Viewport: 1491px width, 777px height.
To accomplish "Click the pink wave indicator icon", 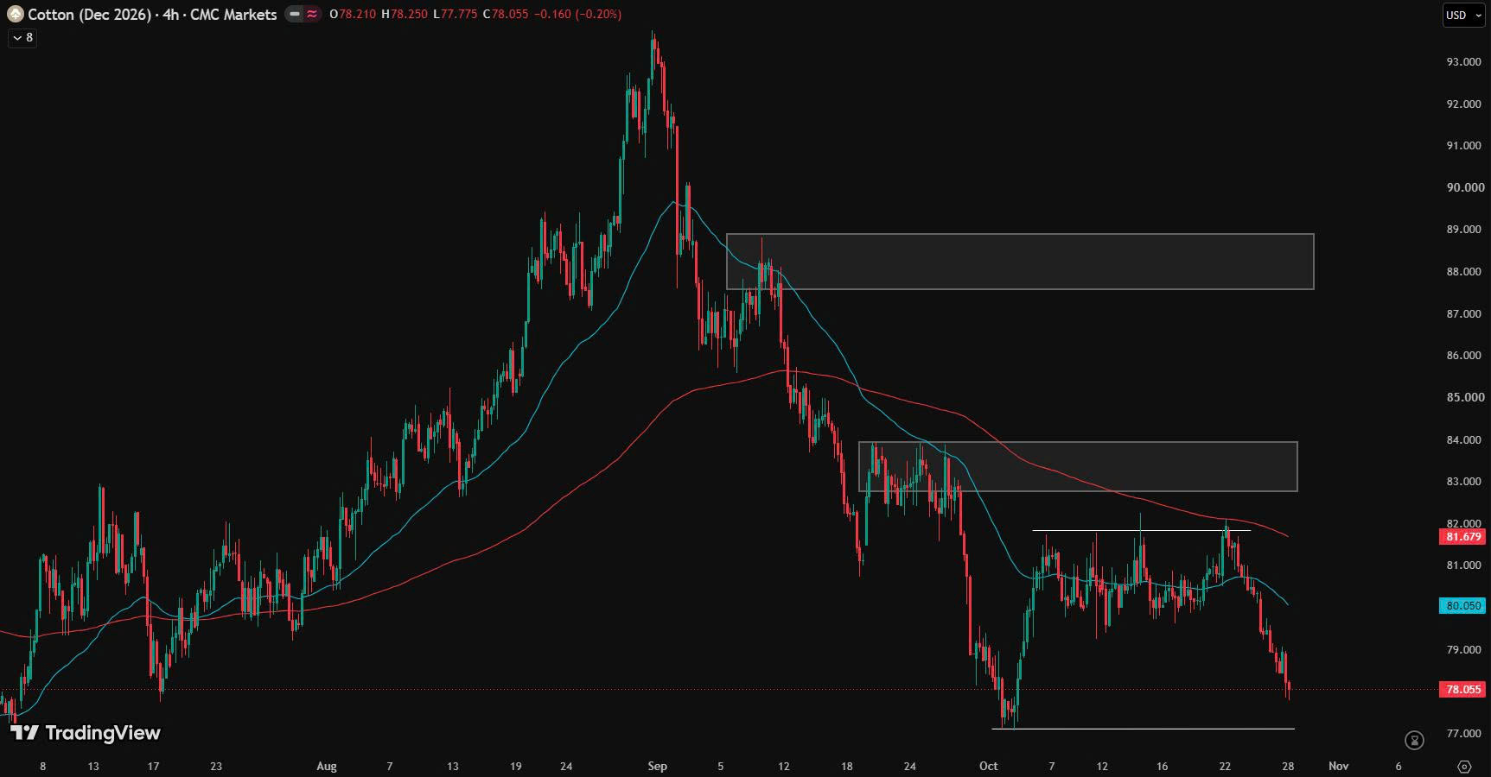I will pos(312,15).
